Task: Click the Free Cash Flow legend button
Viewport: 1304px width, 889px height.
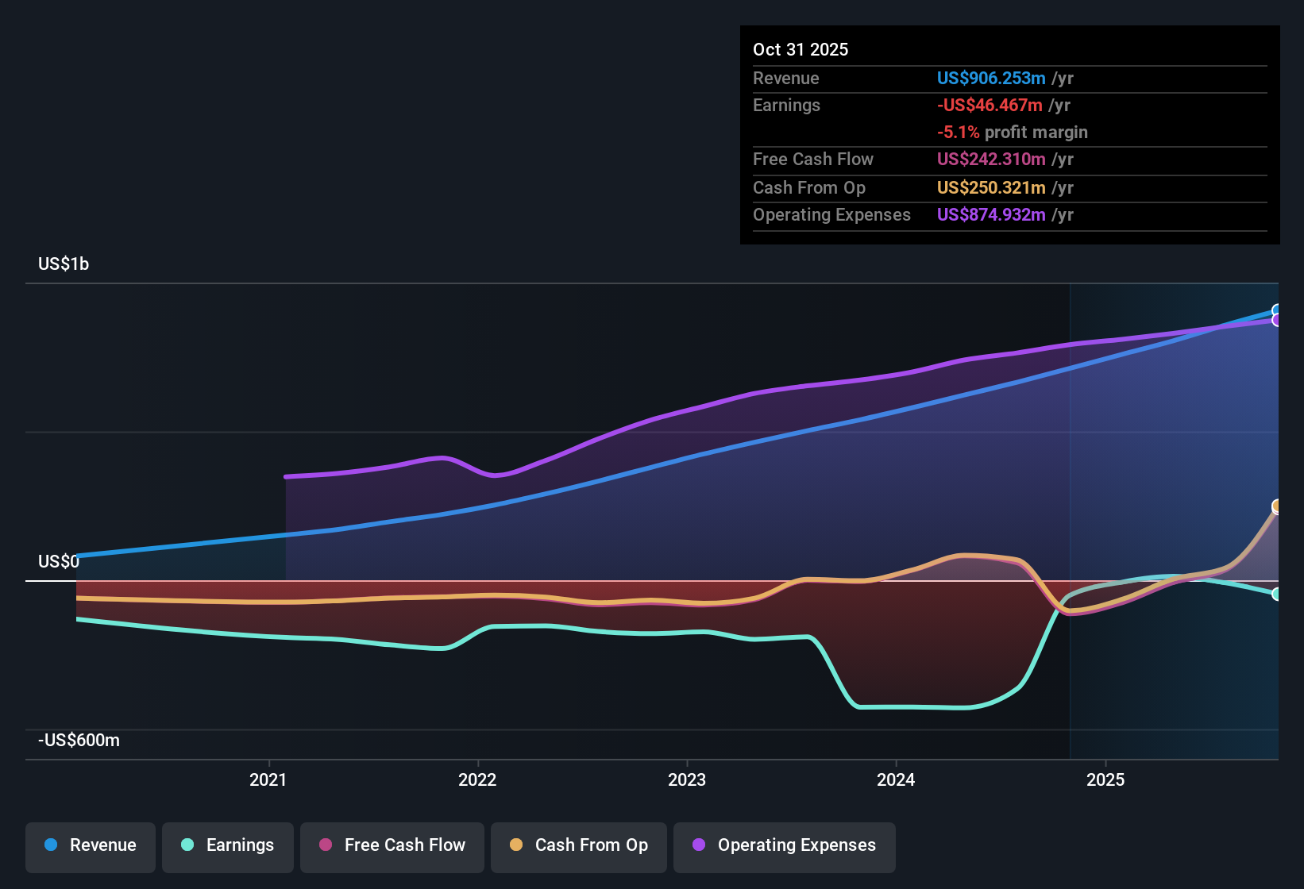Action: pos(392,845)
